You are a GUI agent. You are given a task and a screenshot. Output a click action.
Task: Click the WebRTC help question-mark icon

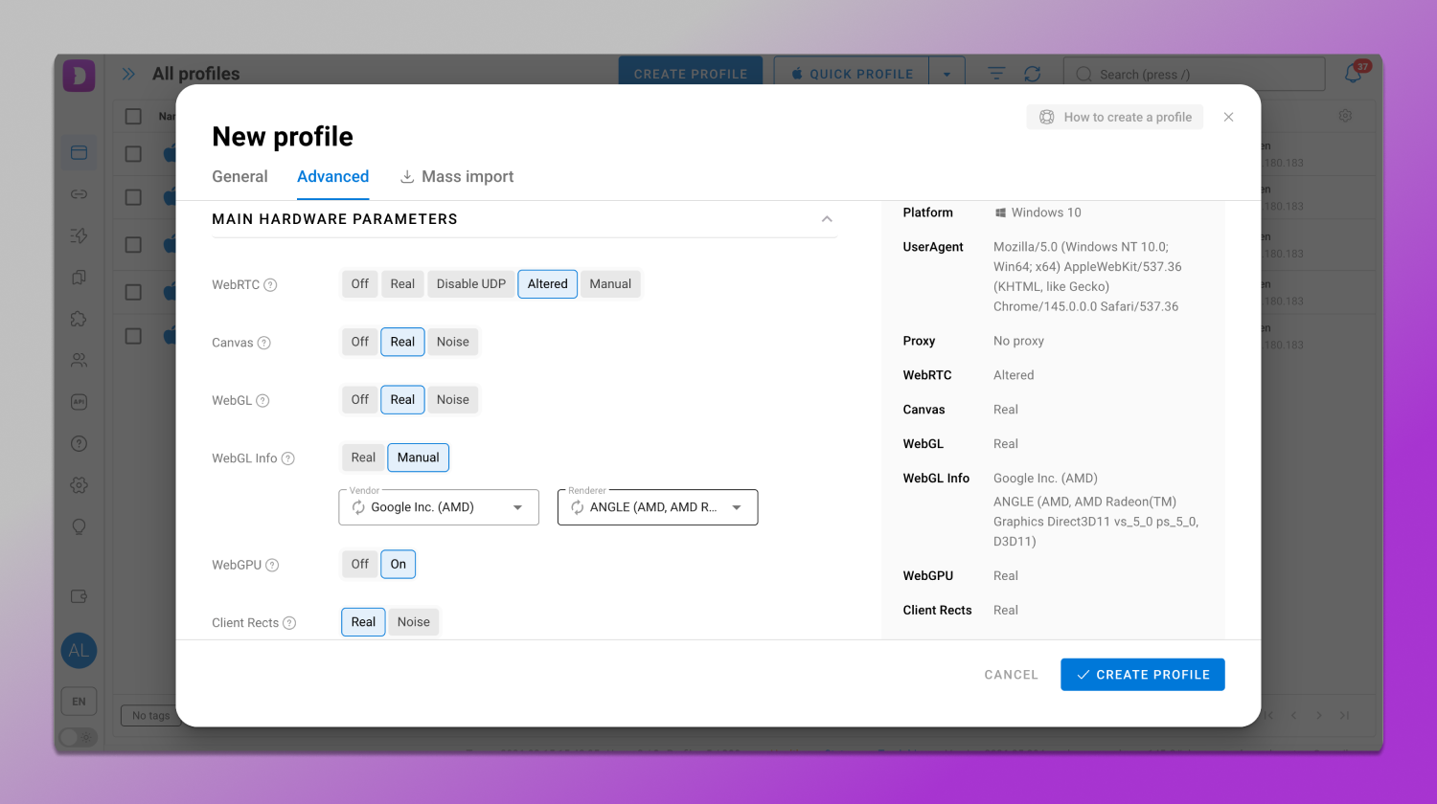[x=270, y=285]
